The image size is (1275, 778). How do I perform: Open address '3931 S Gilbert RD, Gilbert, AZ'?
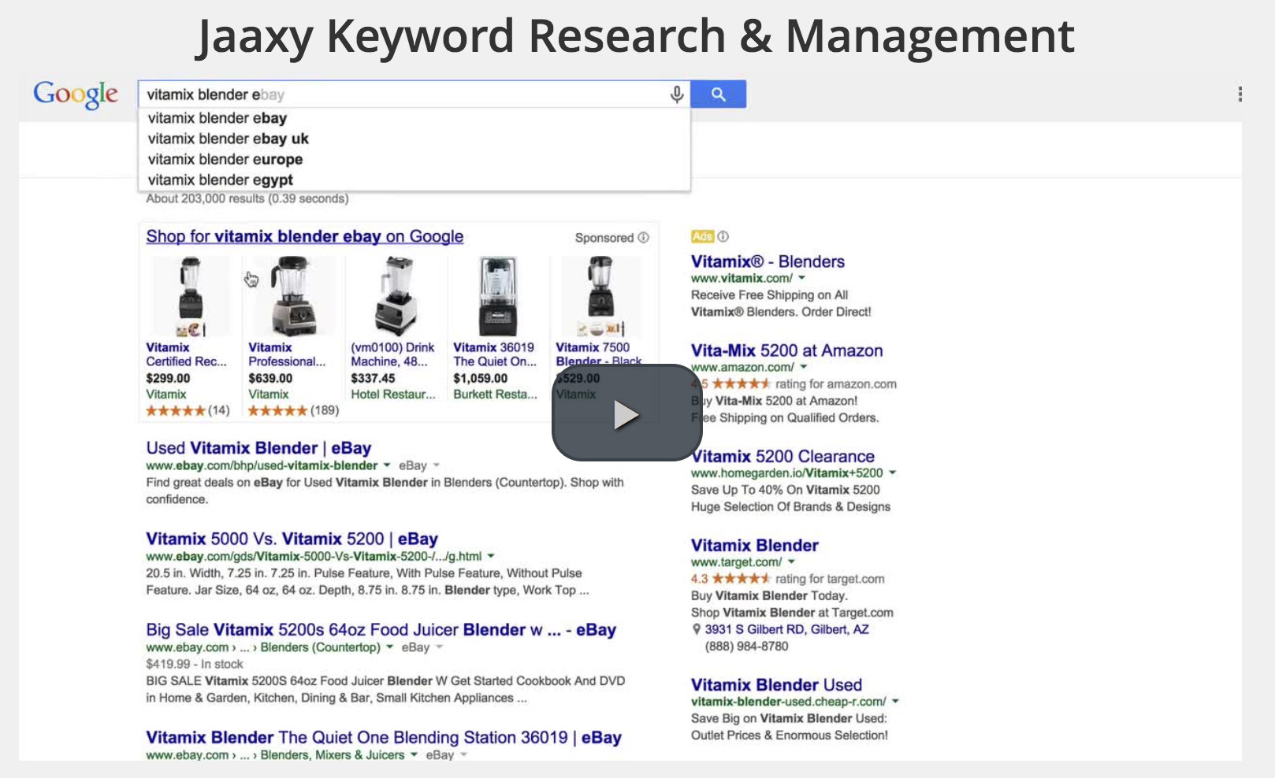[786, 629]
